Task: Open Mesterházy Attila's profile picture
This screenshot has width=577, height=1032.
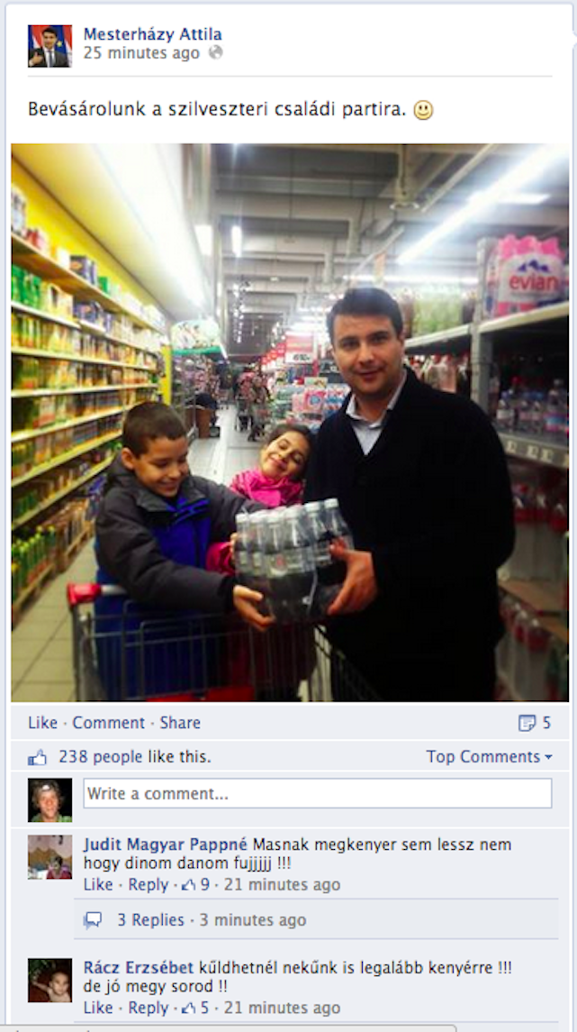Action: click(x=50, y=46)
